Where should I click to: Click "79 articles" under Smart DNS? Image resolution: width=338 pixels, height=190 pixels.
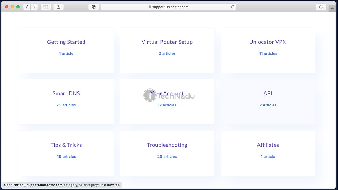(x=66, y=105)
